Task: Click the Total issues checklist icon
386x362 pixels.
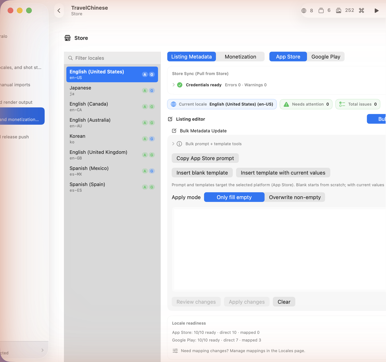Action: point(342,104)
